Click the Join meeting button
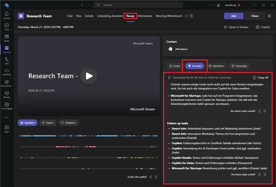 pos(234,16)
